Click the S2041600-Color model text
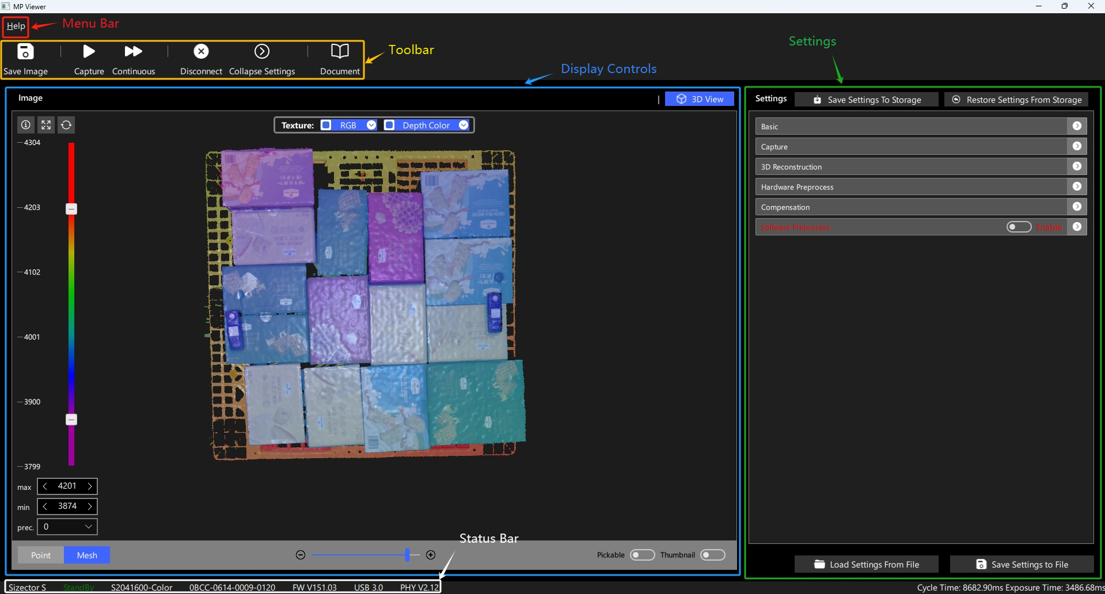Viewport: 1105px width, 594px height. [142, 587]
